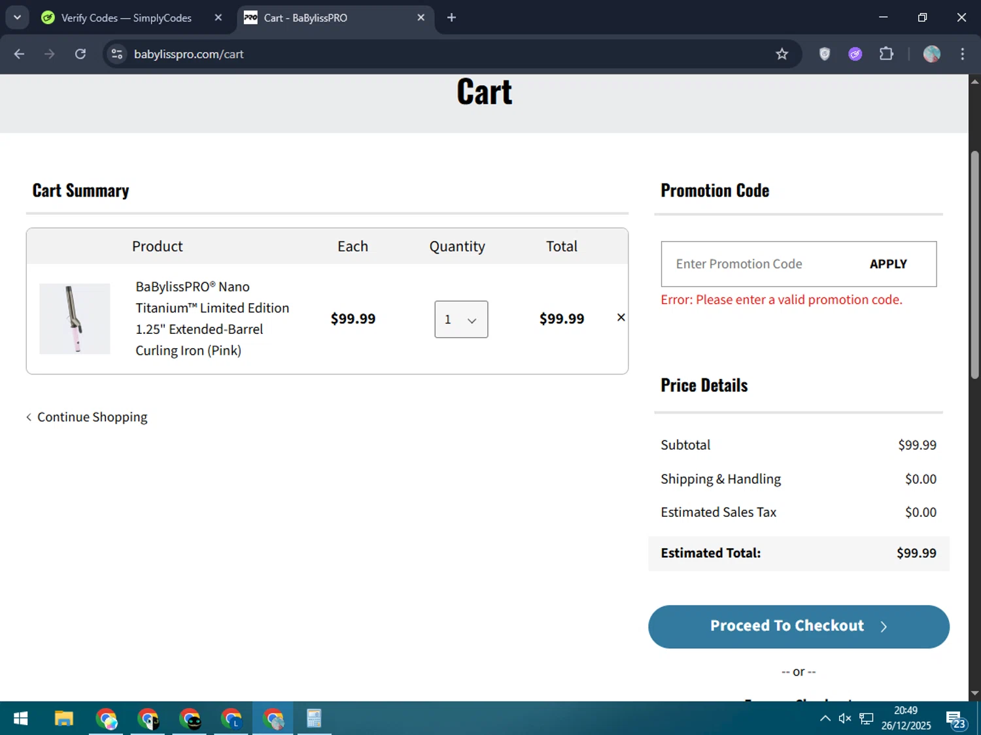Open the active Chrome window taskbar icon
The width and height of the screenshot is (981, 735).
273,719
